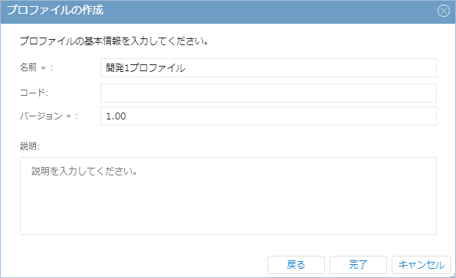Click the instruction text プロファイルの基本情報を入力してください

point(114,41)
